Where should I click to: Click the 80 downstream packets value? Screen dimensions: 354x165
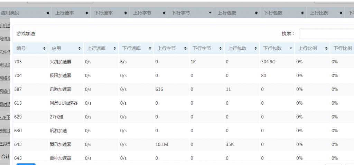click(264, 76)
